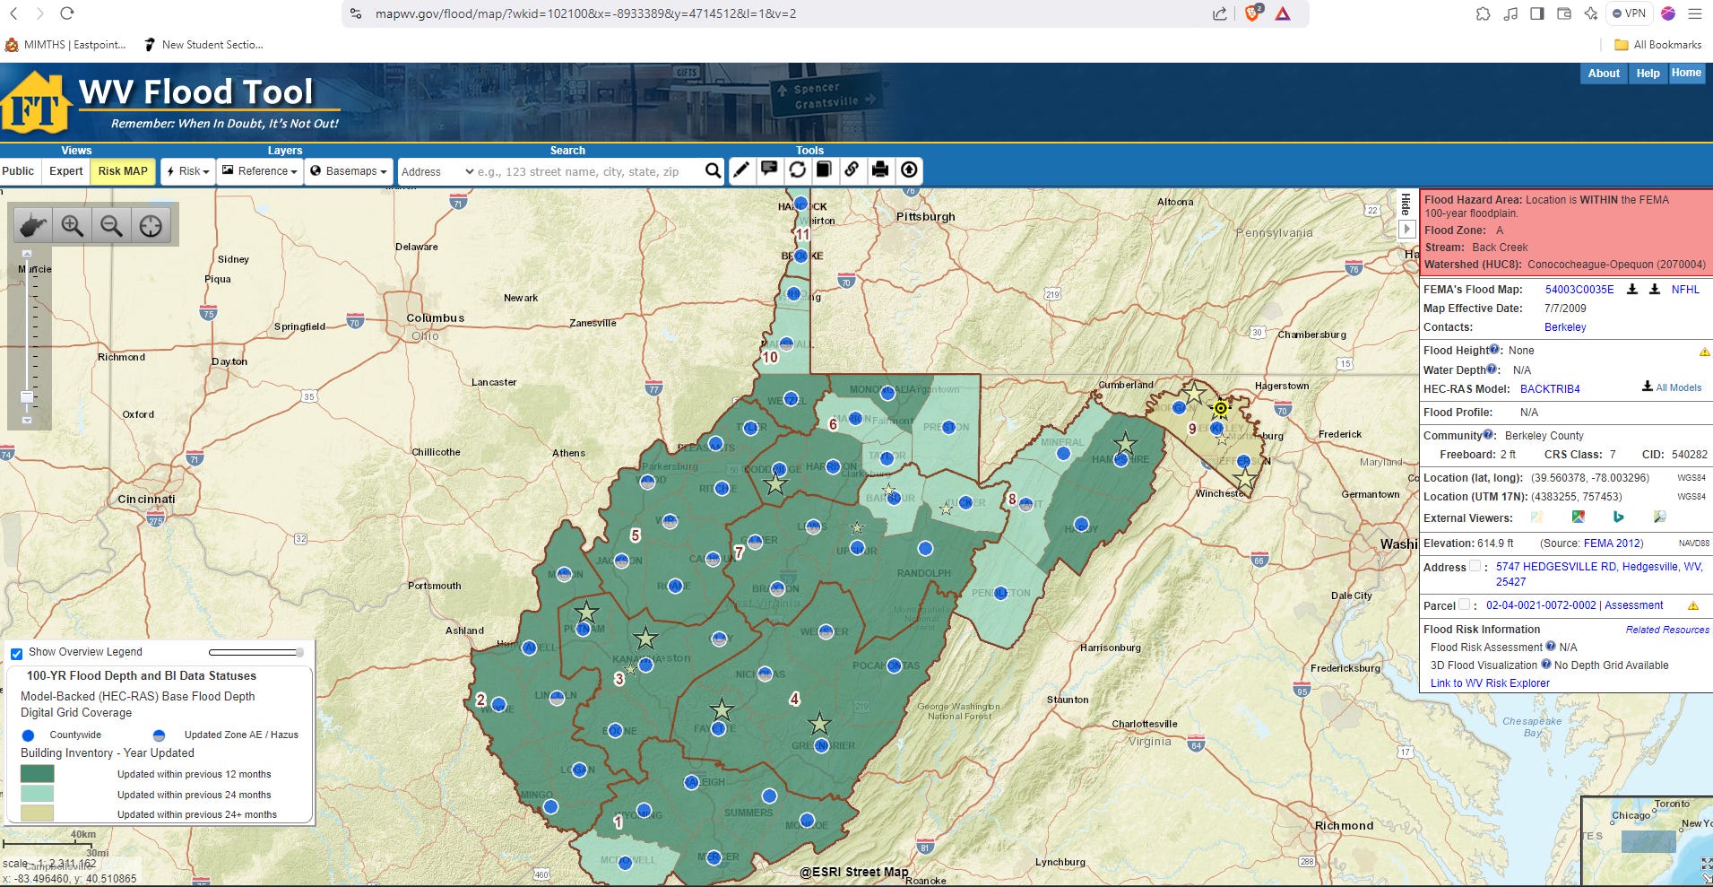Open the About page
Screen dimensions: 1713x887
point(1604,74)
